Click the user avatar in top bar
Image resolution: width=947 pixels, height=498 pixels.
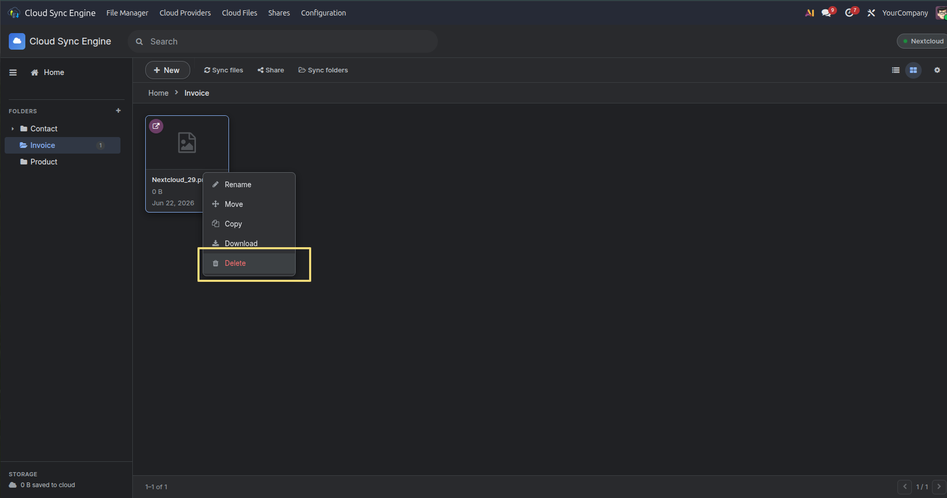941,13
